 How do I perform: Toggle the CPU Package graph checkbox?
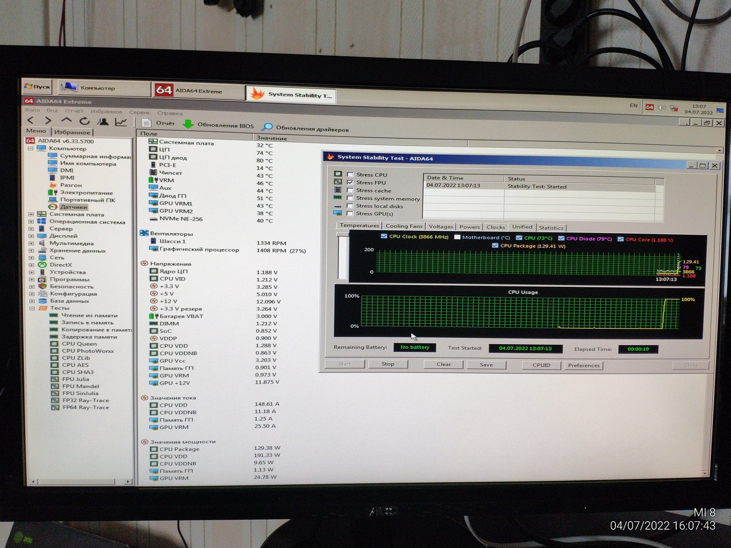pyautogui.click(x=495, y=245)
